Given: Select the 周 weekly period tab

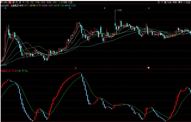Looking at the screenshot, I should (13, 2).
